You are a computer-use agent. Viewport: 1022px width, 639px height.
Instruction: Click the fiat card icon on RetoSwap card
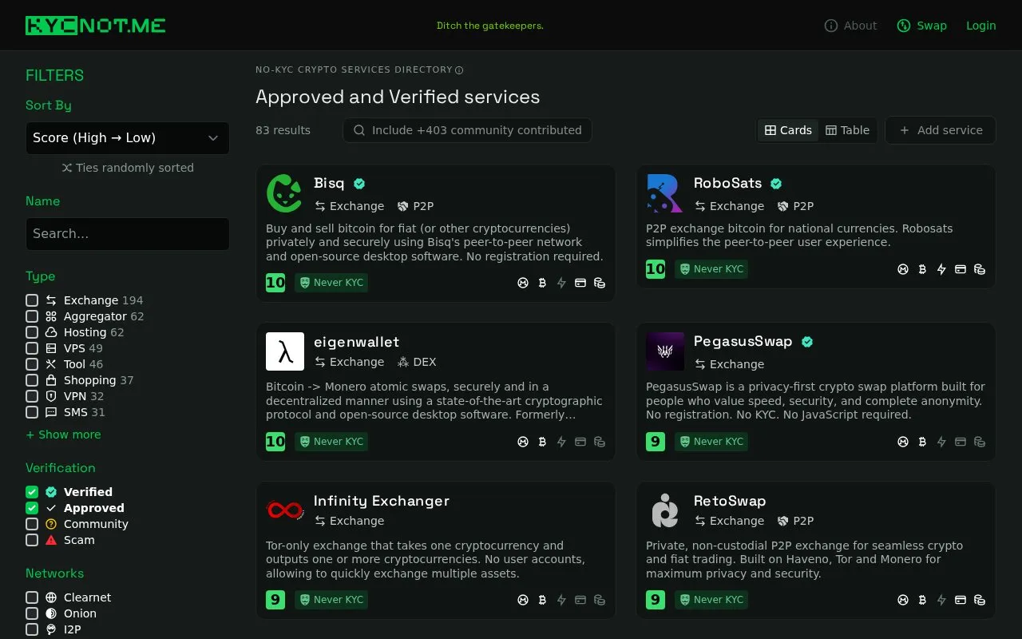click(x=961, y=600)
